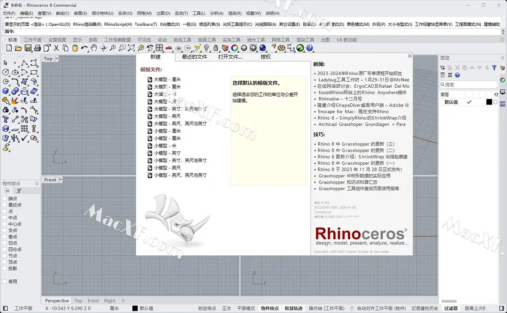Toggle the 垂点 snap checkbox
The width and height of the screenshot is (507, 313).
[5, 237]
